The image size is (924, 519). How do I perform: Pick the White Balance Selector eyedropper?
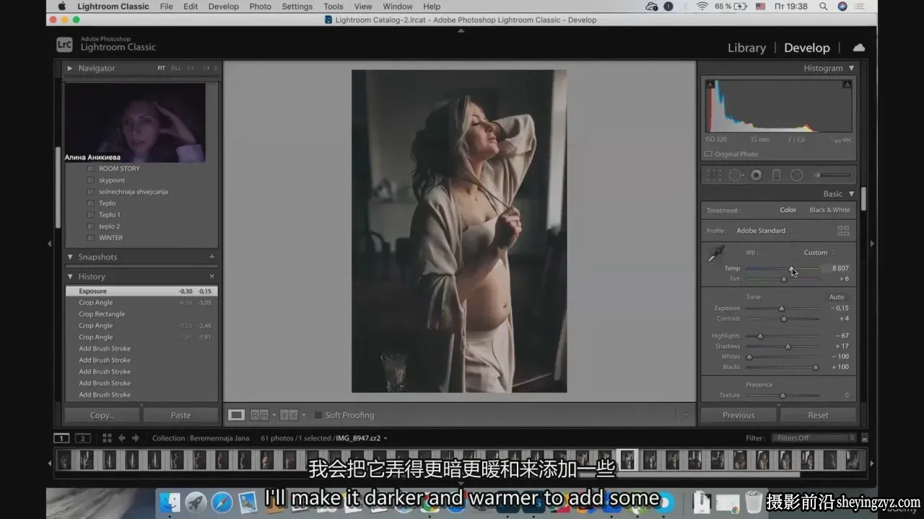[x=715, y=254]
